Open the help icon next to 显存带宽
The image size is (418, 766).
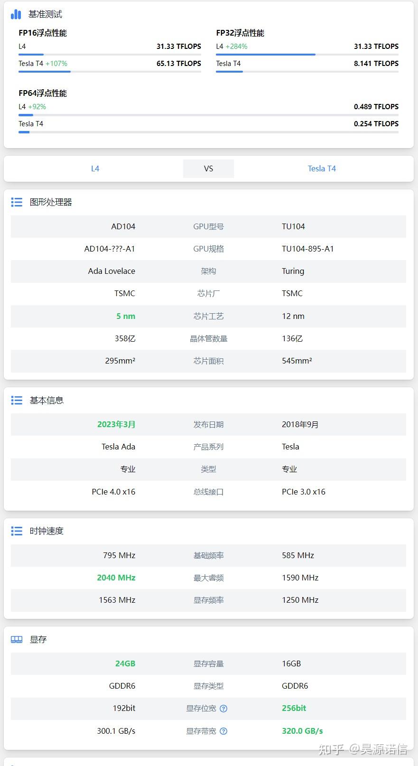(223, 731)
